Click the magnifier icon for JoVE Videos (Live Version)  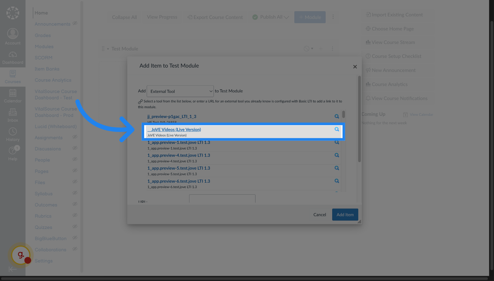[x=337, y=129]
